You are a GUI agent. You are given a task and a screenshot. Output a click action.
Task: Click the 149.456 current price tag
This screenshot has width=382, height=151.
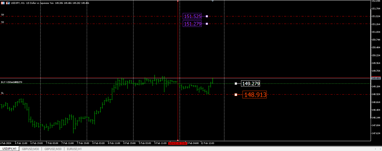click(376, 78)
